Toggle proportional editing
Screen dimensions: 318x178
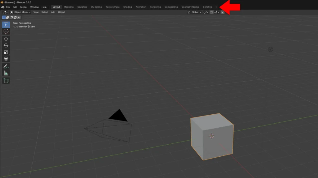click(223, 12)
